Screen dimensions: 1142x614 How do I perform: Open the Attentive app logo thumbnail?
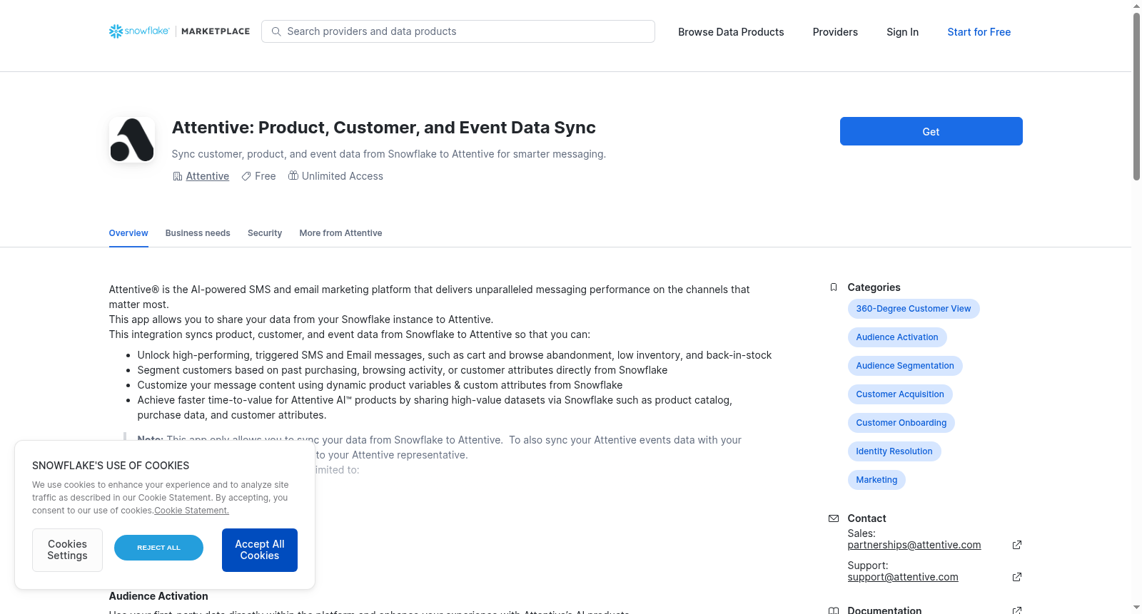click(132, 140)
